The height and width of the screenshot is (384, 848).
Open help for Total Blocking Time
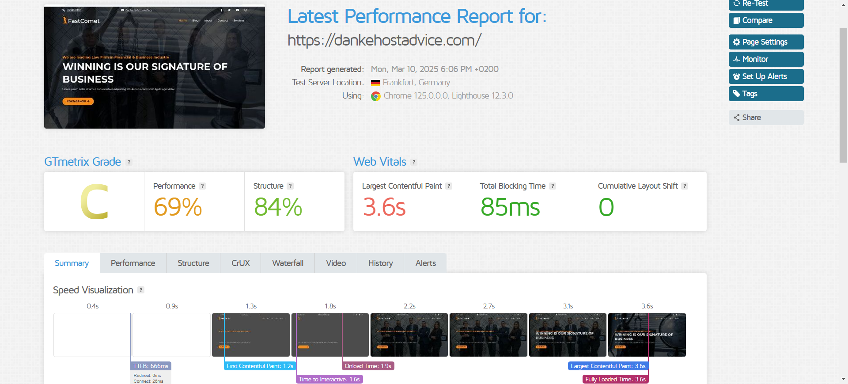tap(553, 186)
